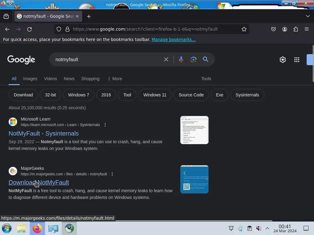314x235 pixels.
Task: Select the All results tab
Action: [x=14, y=79]
